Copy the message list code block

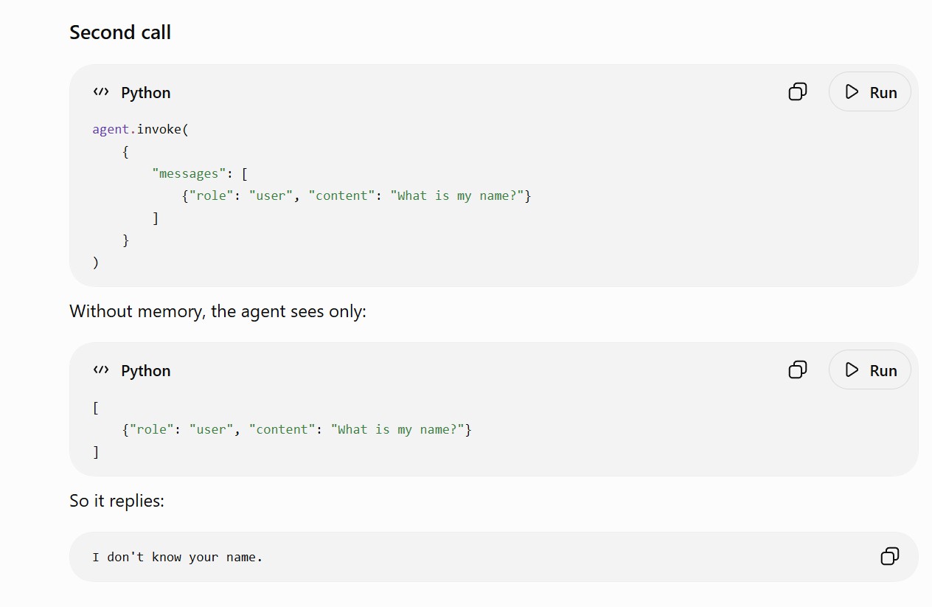[798, 370]
